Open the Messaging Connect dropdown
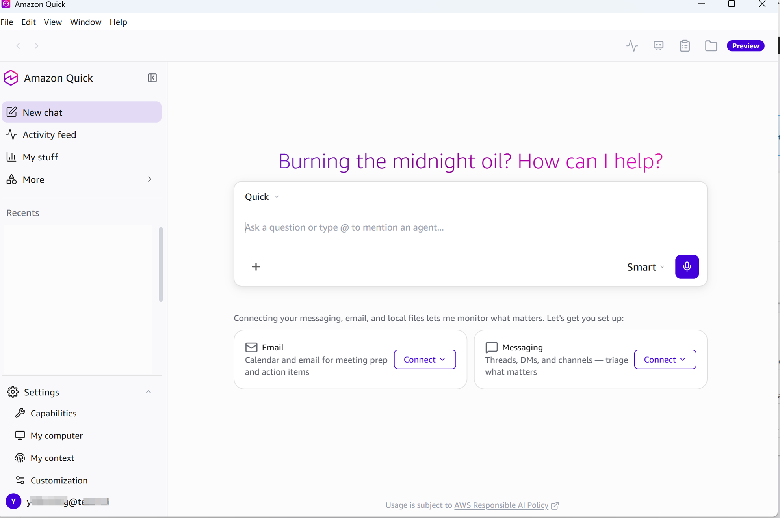The height and width of the screenshot is (518, 780). (665, 360)
